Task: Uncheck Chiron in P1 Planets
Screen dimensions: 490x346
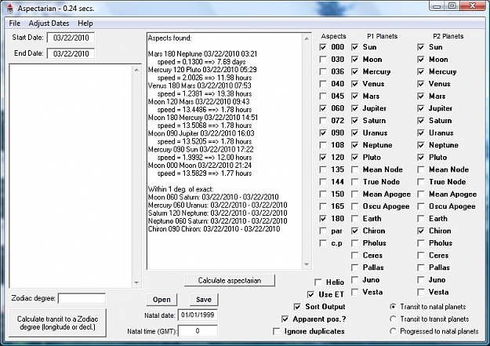Action: pos(354,231)
